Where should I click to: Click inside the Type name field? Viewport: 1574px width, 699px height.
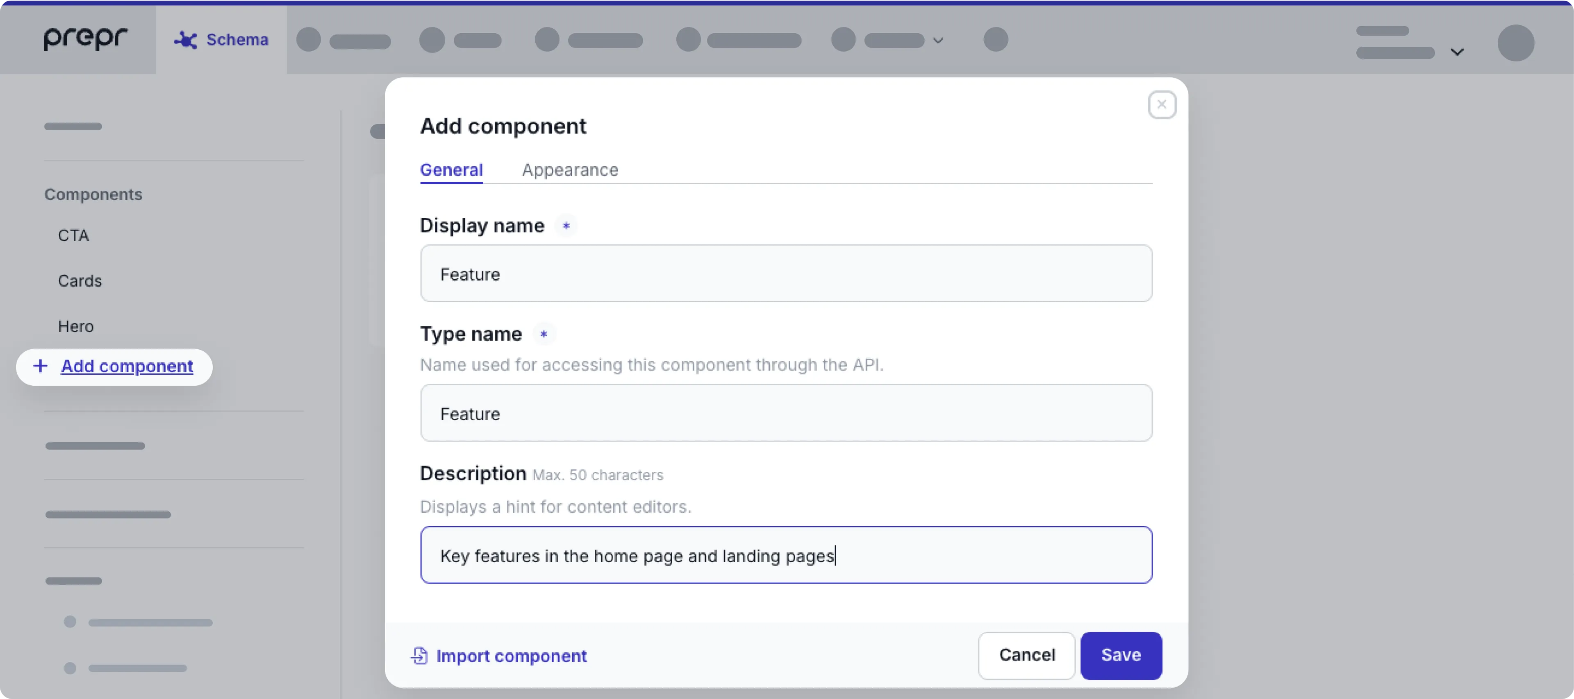tap(786, 413)
